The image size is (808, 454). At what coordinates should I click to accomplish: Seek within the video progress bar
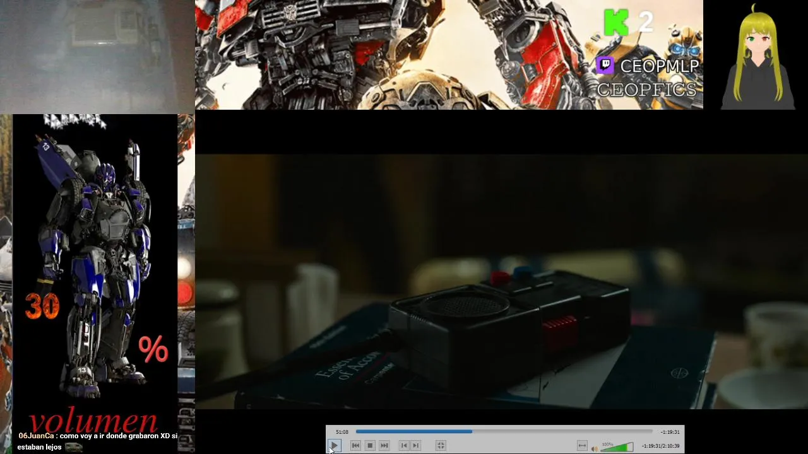click(504, 431)
